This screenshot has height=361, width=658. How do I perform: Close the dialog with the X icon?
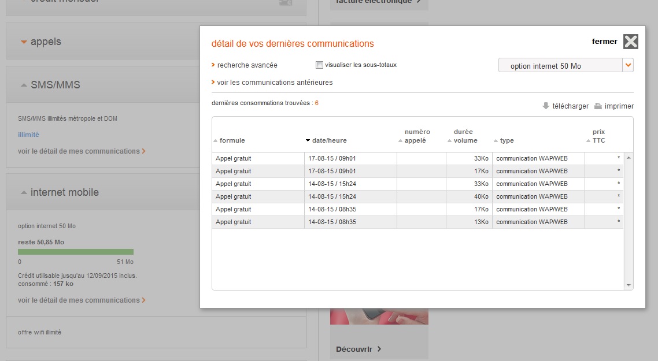[630, 42]
